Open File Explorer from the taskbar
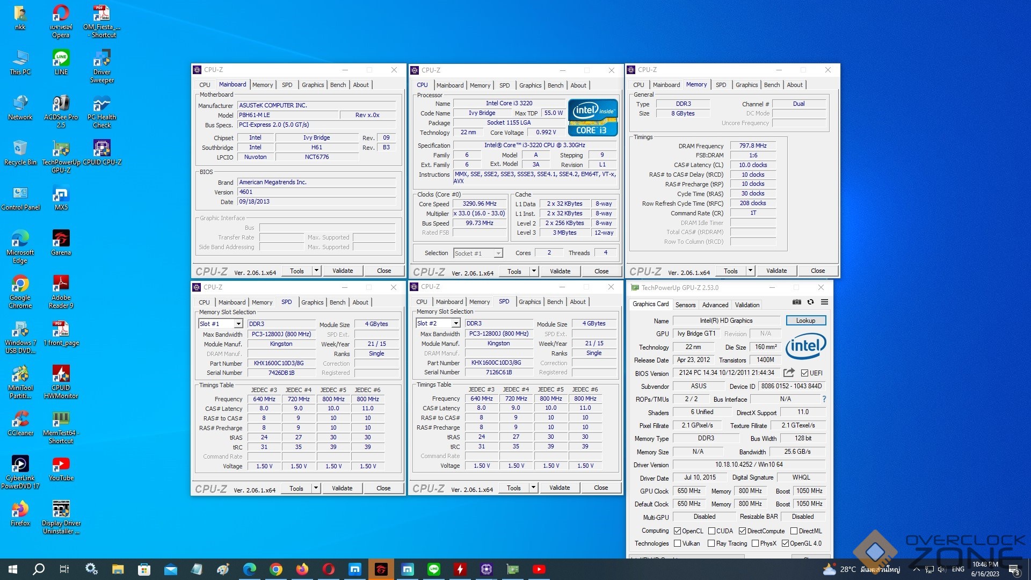Screen dimensions: 1031x580 tap(118, 569)
